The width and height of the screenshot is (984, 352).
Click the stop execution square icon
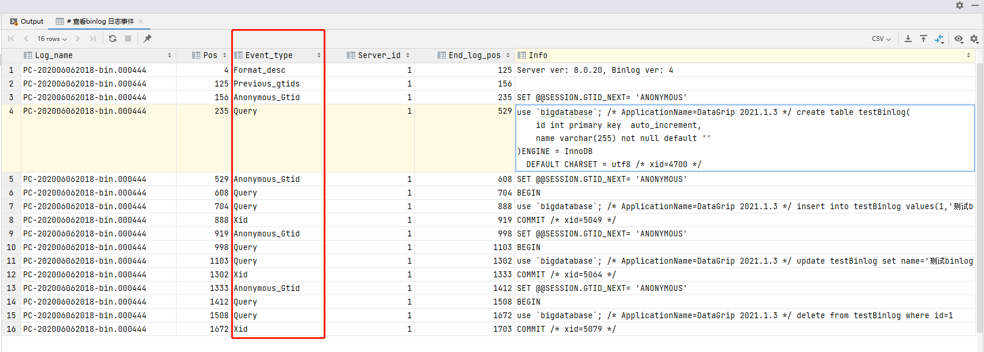[x=128, y=39]
